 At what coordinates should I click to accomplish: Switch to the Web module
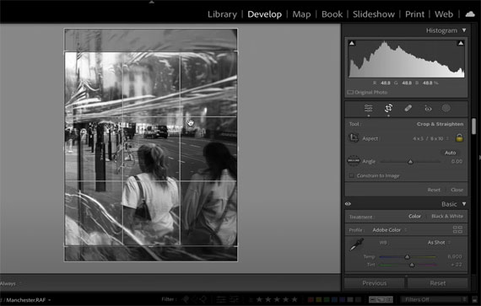pyautogui.click(x=444, y=14)
